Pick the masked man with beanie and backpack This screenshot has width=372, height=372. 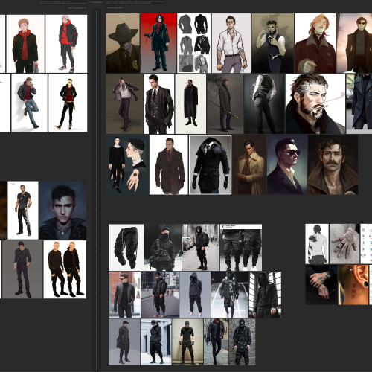point(163,248)
